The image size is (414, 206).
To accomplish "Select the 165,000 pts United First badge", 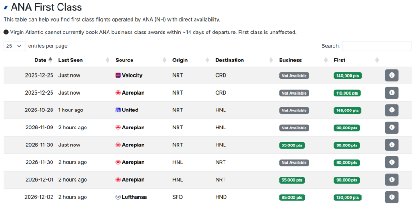I will 347,111.
